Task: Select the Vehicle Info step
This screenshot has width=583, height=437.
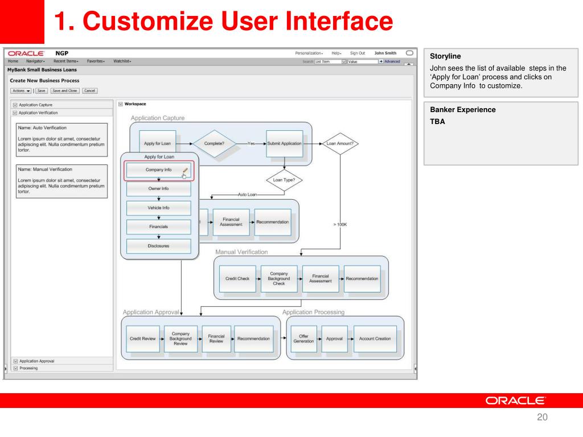Action: point(159,208)
